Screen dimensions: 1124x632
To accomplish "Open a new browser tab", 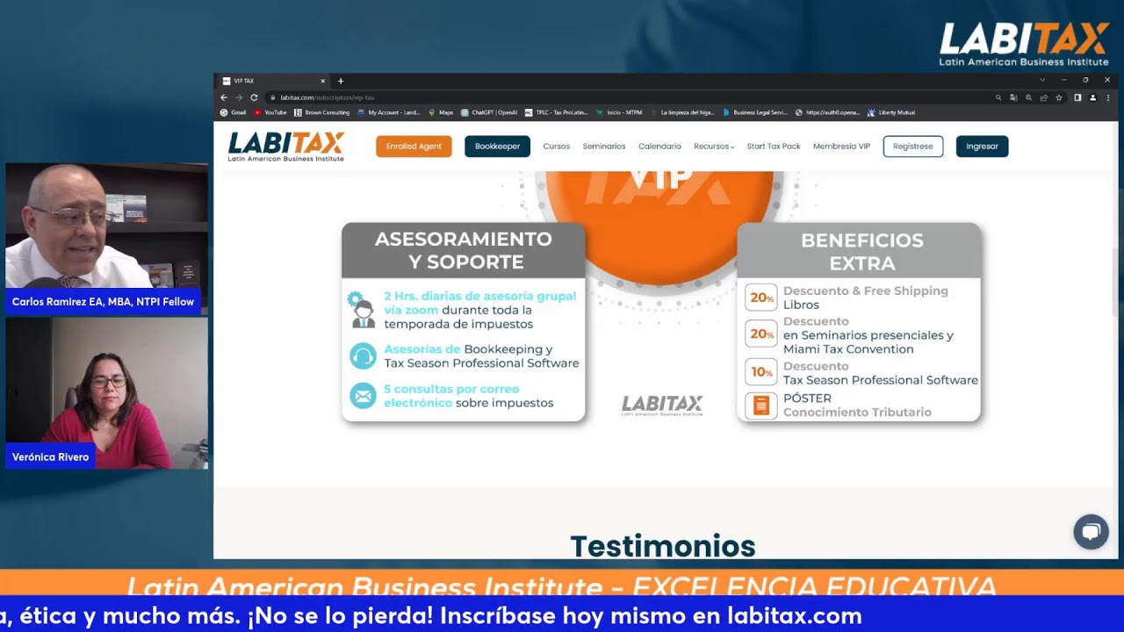I will pyautogui.click(x=341, y=81).
